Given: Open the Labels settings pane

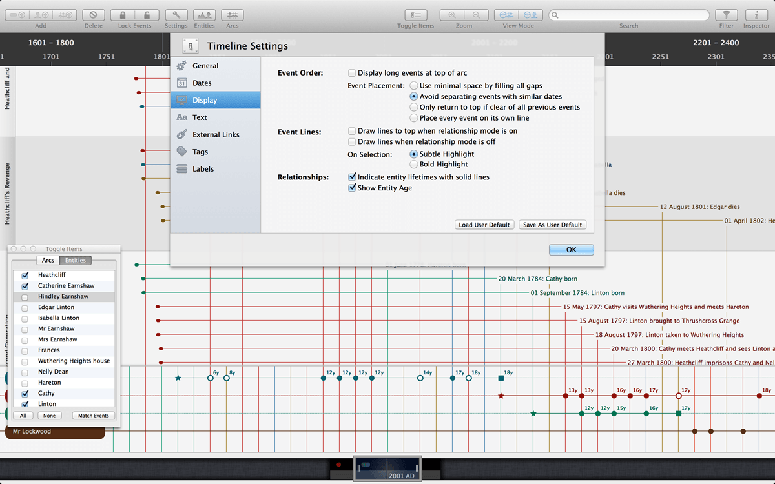Looking at the screenshot, I should [216, 169].
